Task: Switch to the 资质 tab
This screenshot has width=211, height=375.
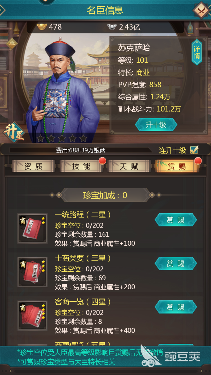Action: pyautogui.click(x=33, y=166)
